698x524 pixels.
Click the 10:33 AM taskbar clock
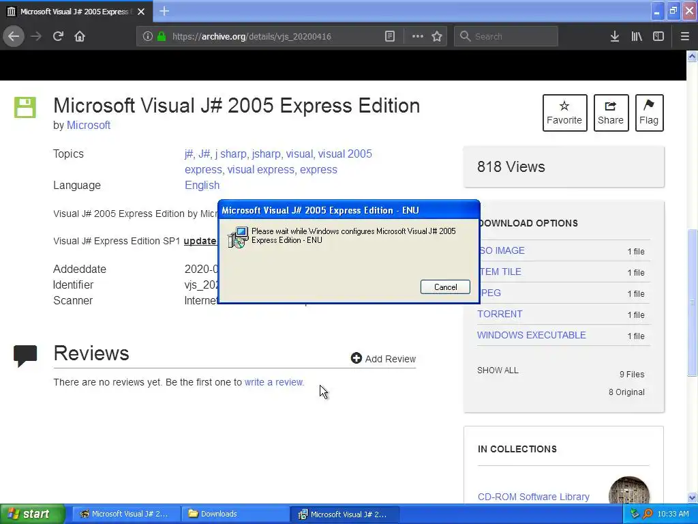[x=673, y=514]
